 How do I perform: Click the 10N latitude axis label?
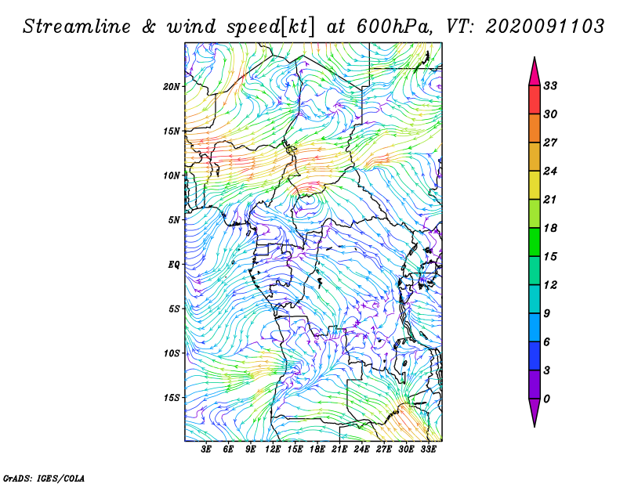point(172,175)
